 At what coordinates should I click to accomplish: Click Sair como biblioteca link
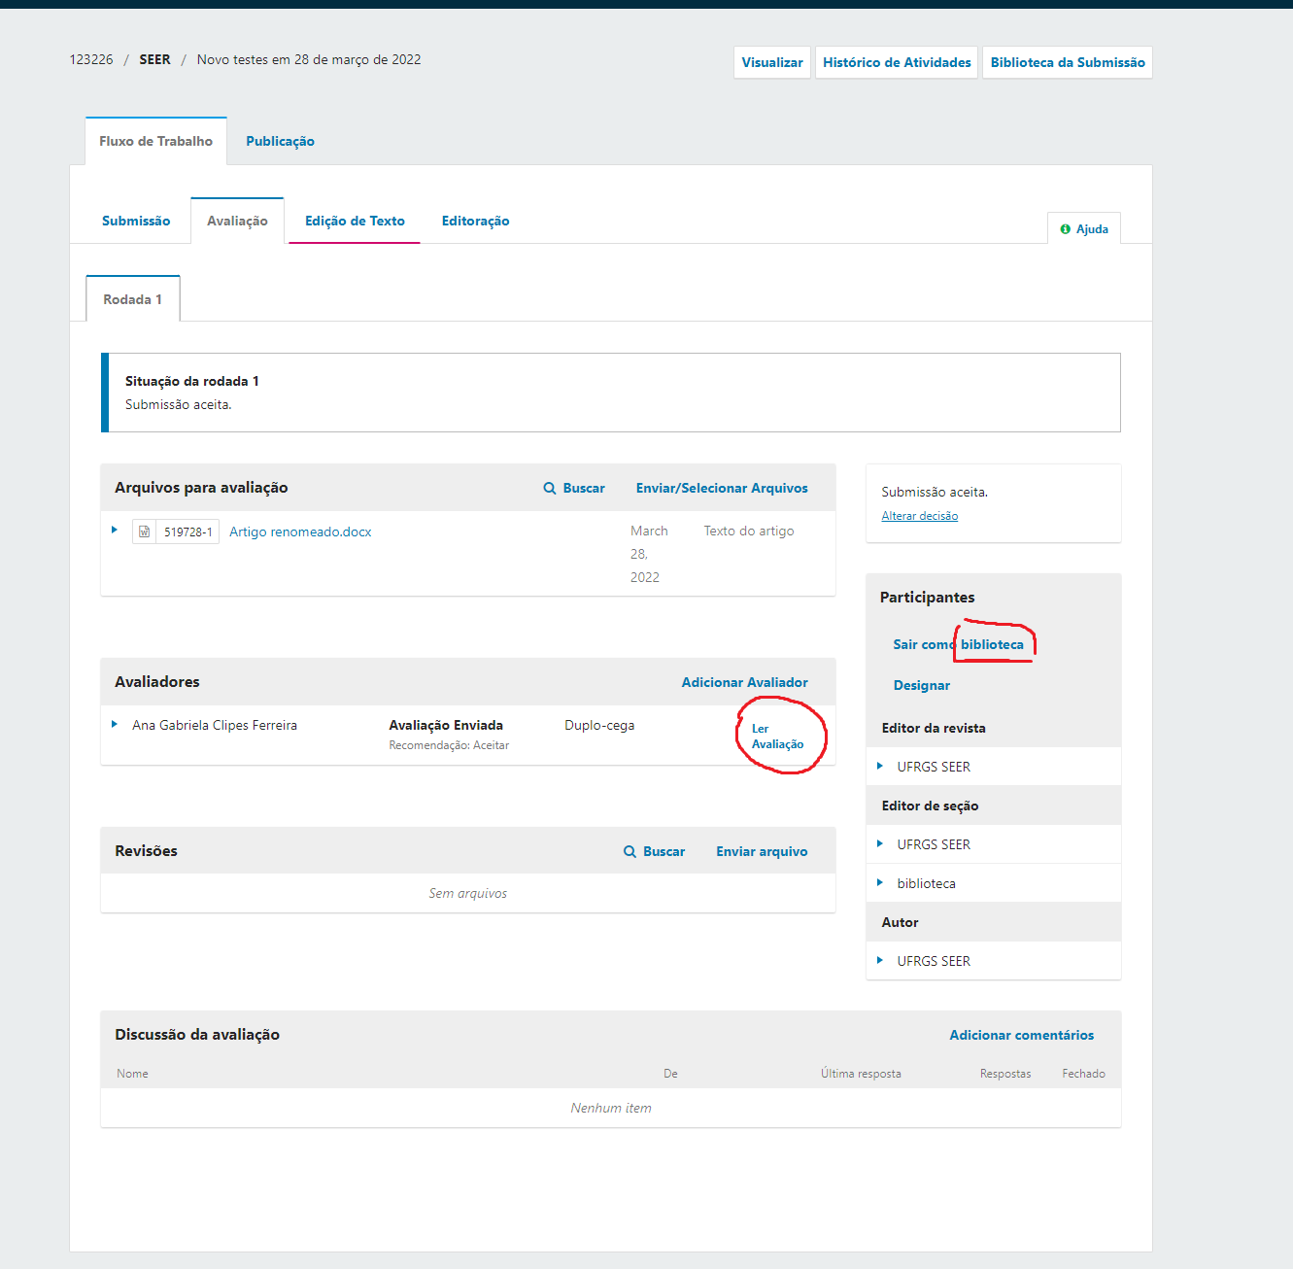[958, 644]
